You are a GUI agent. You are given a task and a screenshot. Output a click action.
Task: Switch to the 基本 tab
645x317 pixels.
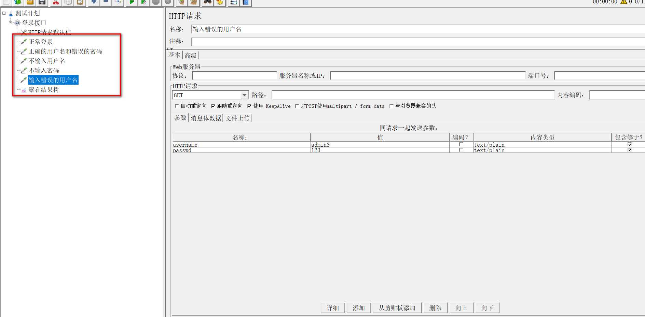174,55
